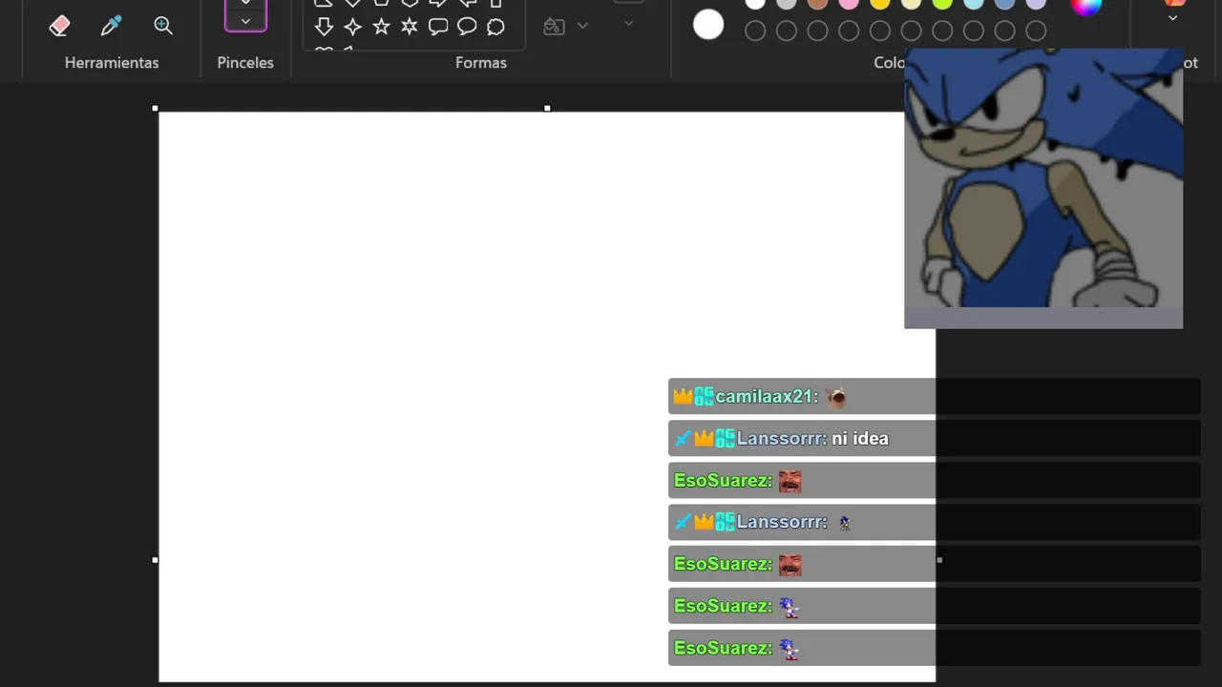1222x687 pixels.
Task: Choose the five-point star shape
Action: coord(381,26)
